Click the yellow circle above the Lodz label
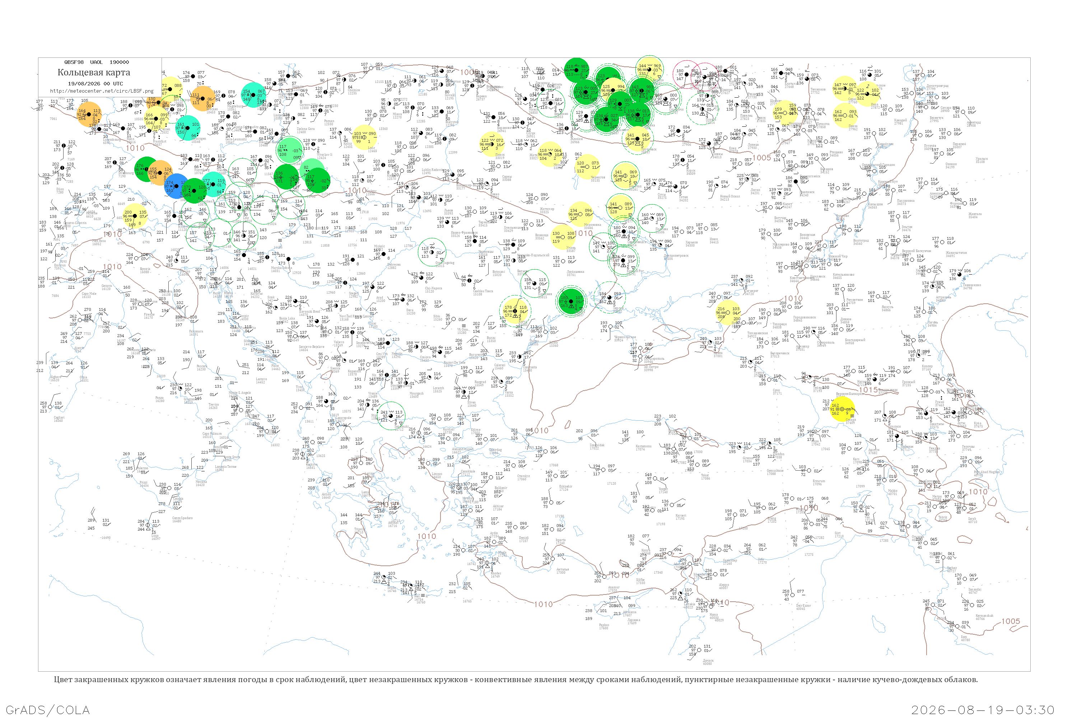The height and width of the screenshot is (718, 1077). tap(364, 137)
